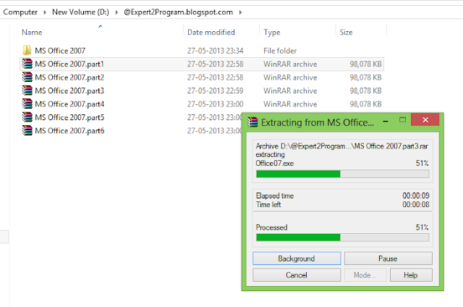Select the file name MS Office 2007.part1
Screen dimensions: 463x307
point(69,64)
